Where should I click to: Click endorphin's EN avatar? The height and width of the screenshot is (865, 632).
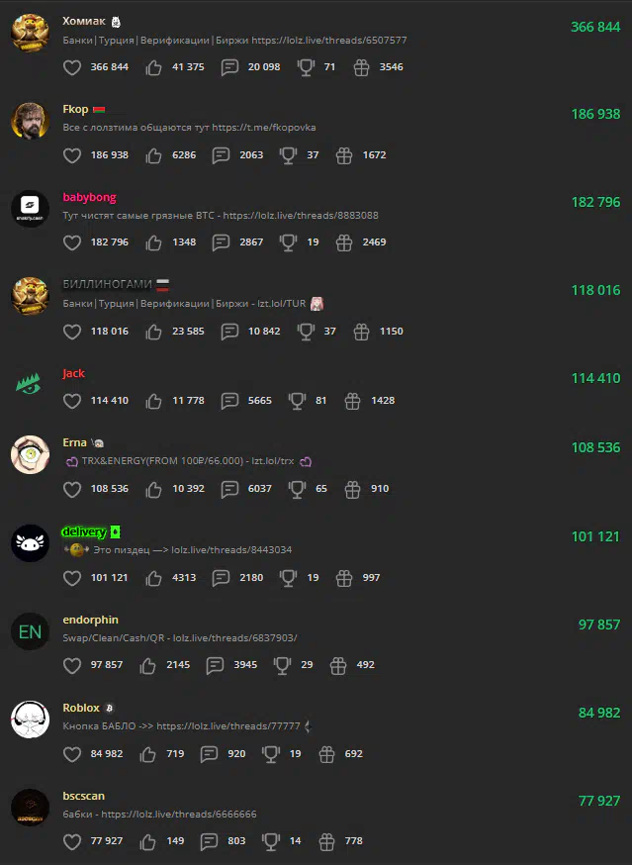click(31, 631)
